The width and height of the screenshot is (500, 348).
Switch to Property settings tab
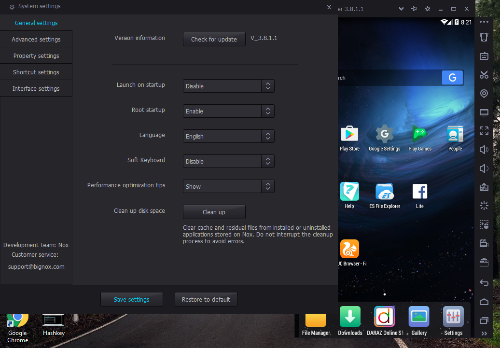(x=36, y=56)
